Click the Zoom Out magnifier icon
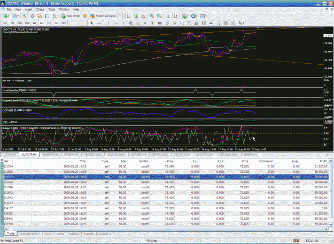The image size is (334, 244). (x=159, y=16)
